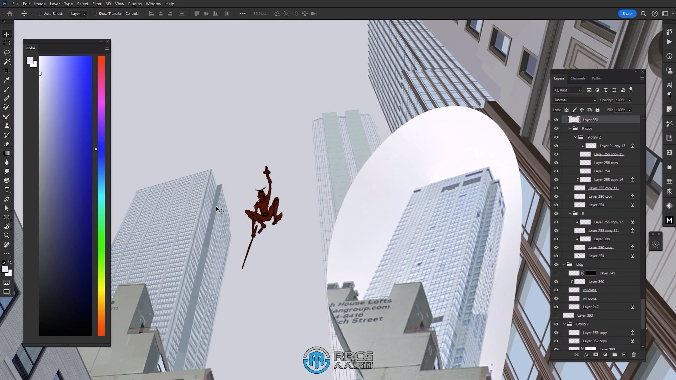
Task: Open the Help question mark icon
Action: [655, 14]
